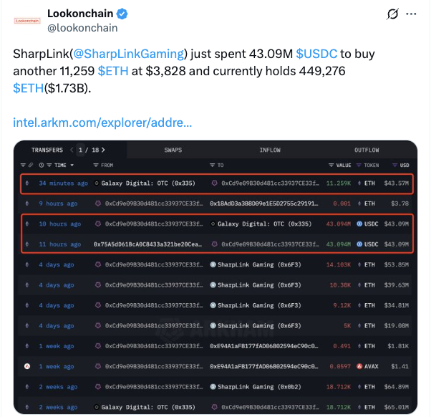
Task: Open the Grok slash icon
Action: click(392, 14)
